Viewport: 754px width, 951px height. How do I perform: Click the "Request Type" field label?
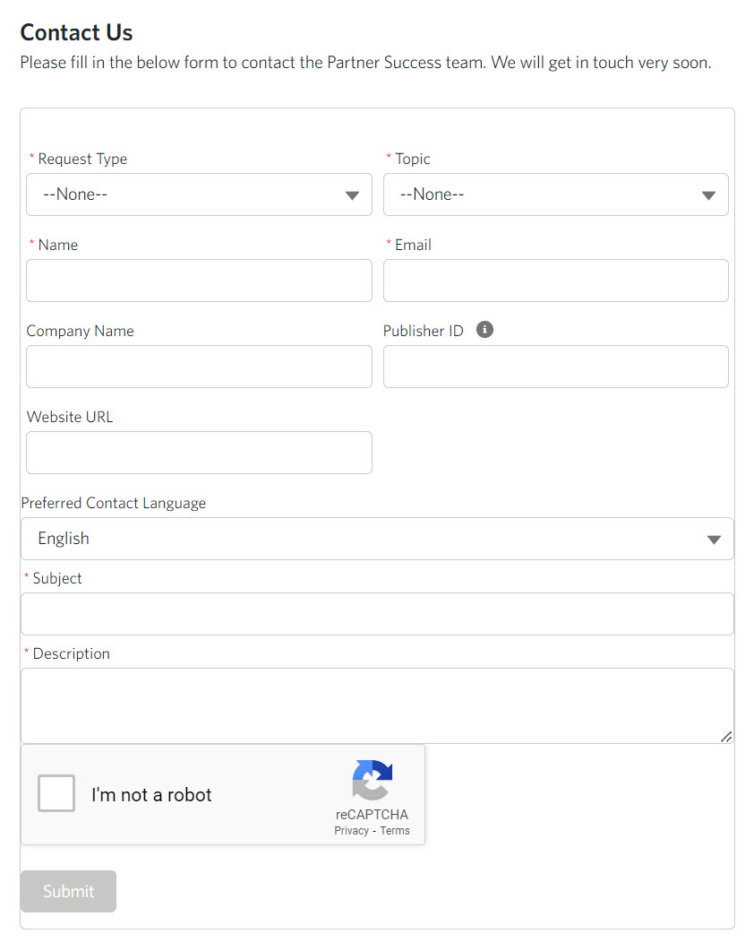tap(82, 159)
